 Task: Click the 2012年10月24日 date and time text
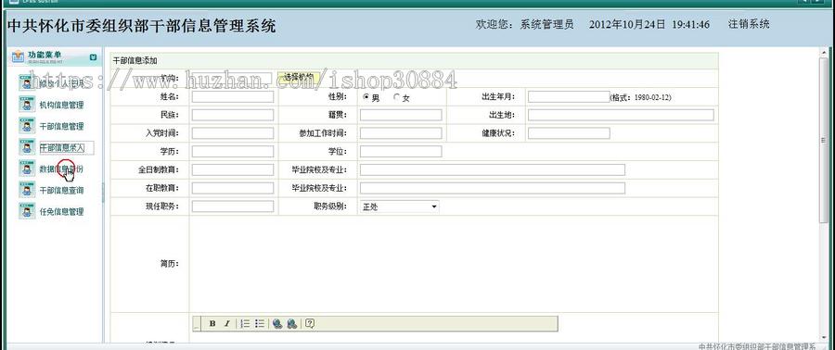649,24
